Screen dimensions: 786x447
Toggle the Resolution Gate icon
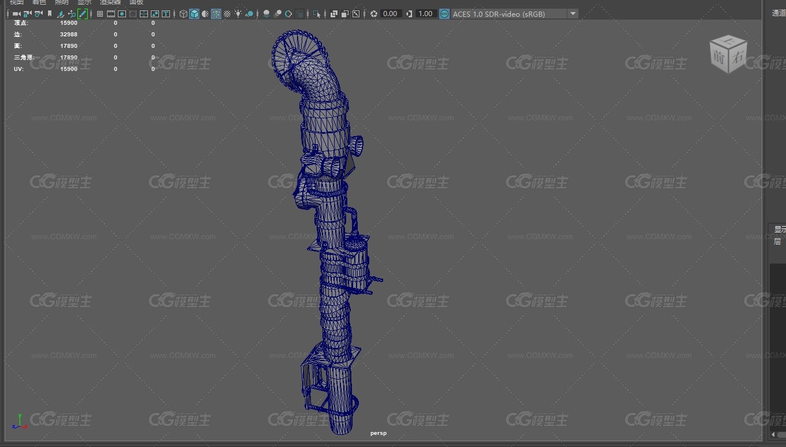tap(122, 13)
